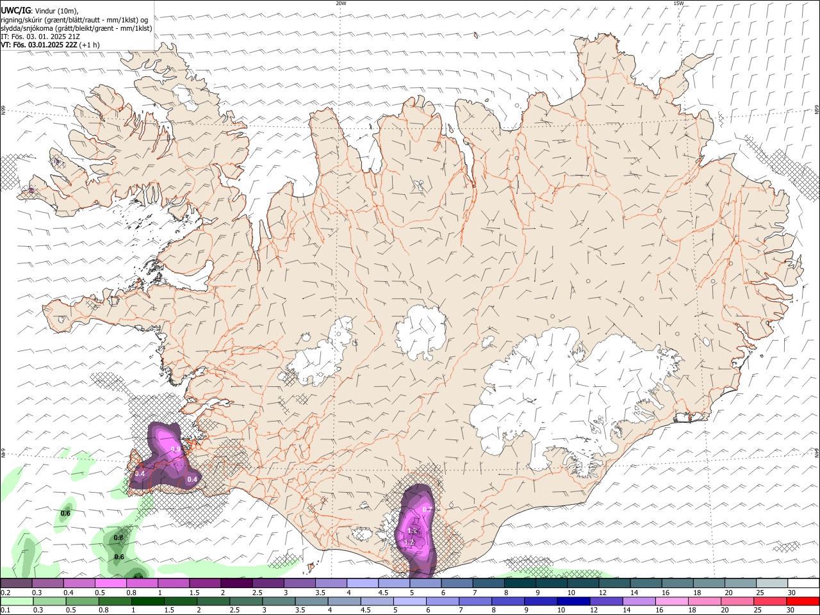Pick the pale gray 25–30 upper legend swatch

(773, 583)
